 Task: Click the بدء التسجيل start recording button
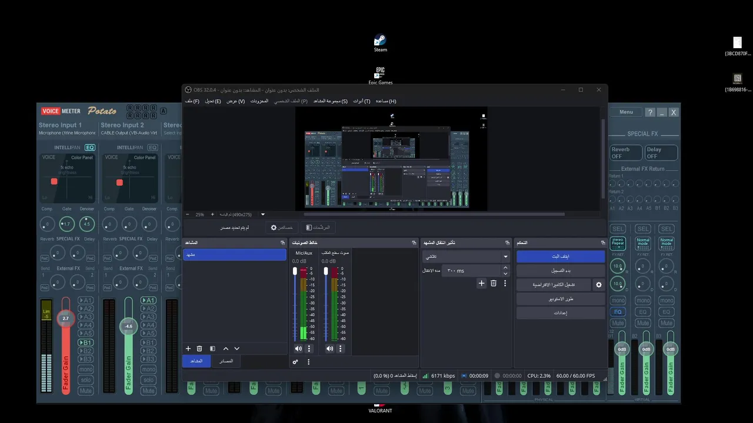click(x=561, y=271)
